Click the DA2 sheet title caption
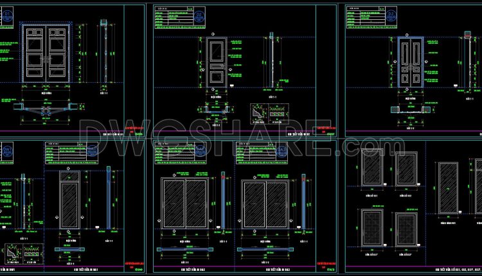The width and height of the screenshot is (482, 276). coord(193,270)
